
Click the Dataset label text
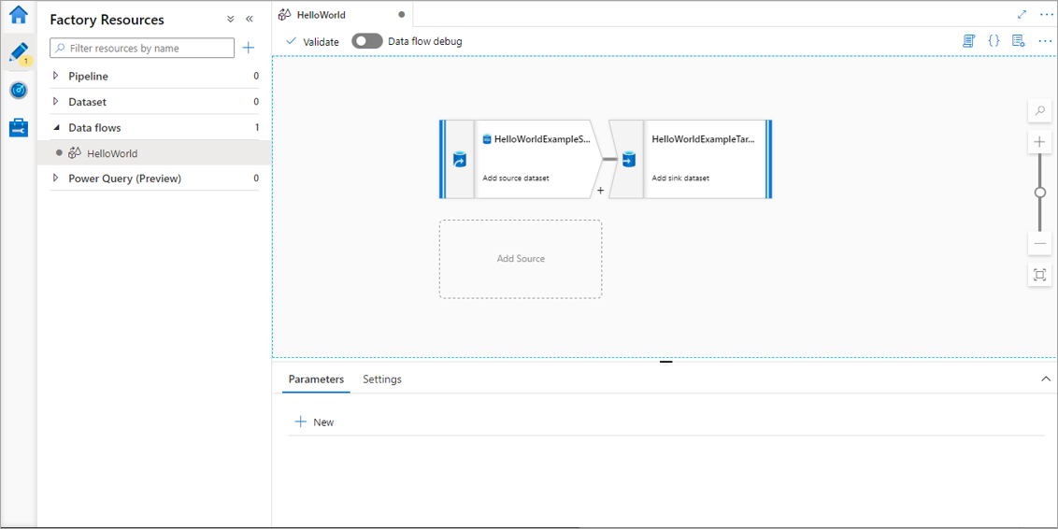point(88,102)
